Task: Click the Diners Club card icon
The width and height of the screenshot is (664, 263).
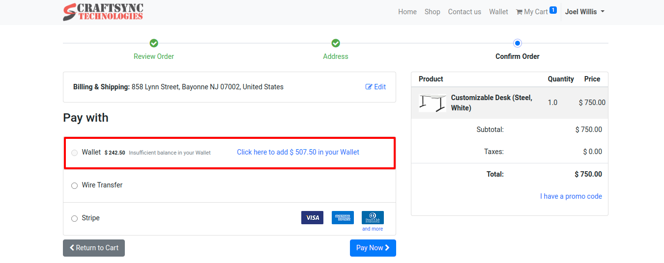Action: pyautogui.click(x=373, y=217)
